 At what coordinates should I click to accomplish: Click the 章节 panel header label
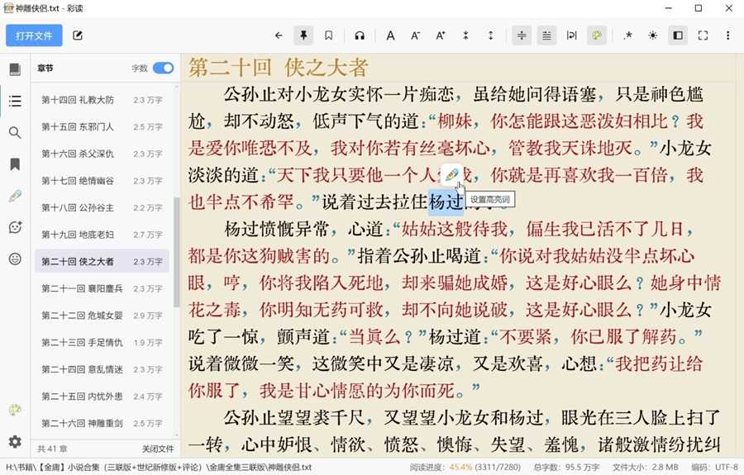point(45,69)
